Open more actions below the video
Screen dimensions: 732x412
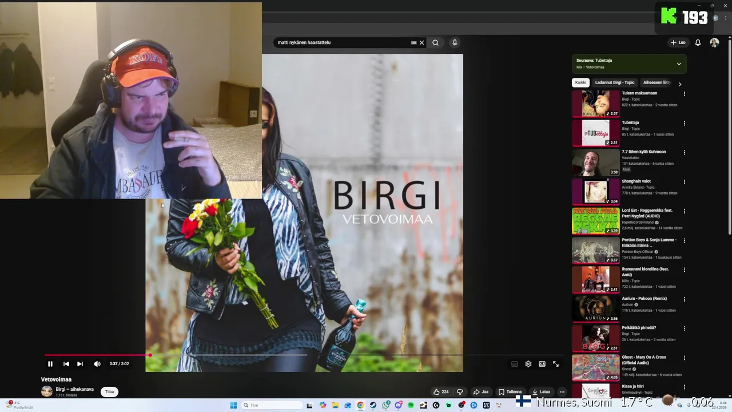(x=562, y=392)
